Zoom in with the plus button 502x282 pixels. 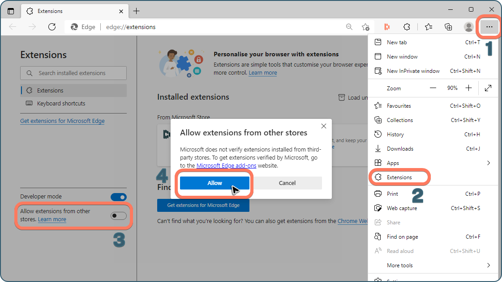469,88
